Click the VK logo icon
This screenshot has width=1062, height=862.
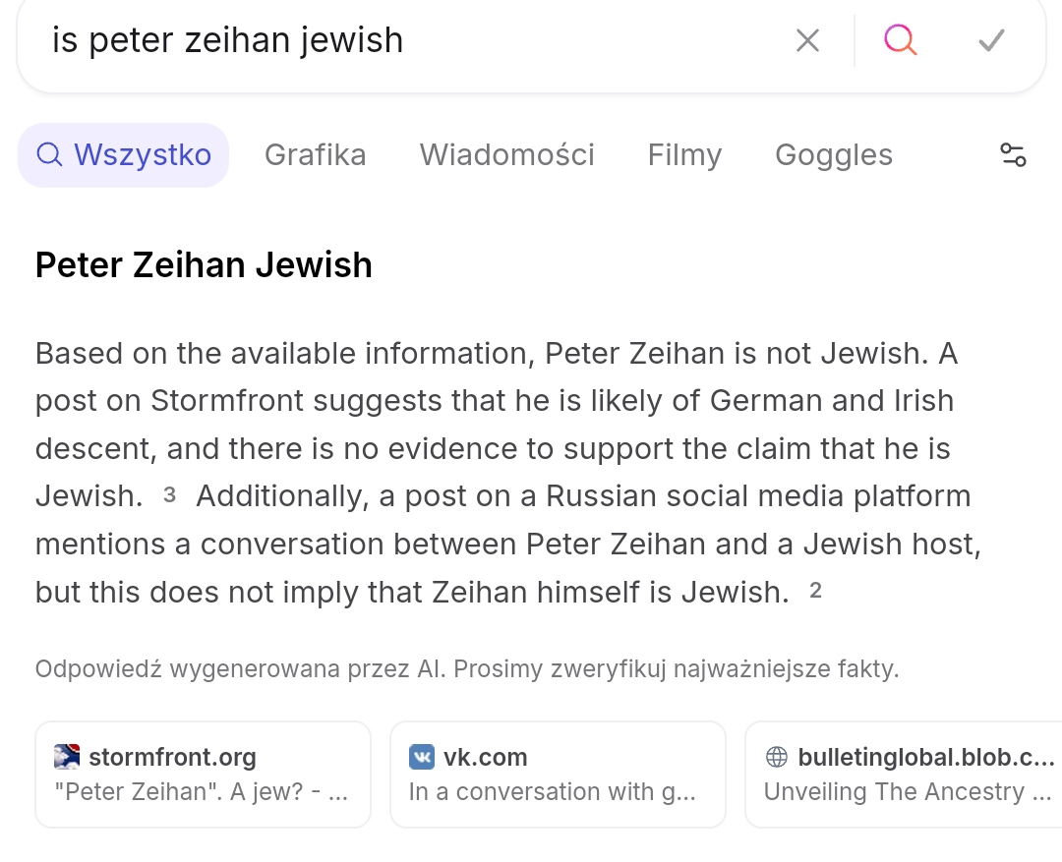pyautogui.click(x=422, y=757)
